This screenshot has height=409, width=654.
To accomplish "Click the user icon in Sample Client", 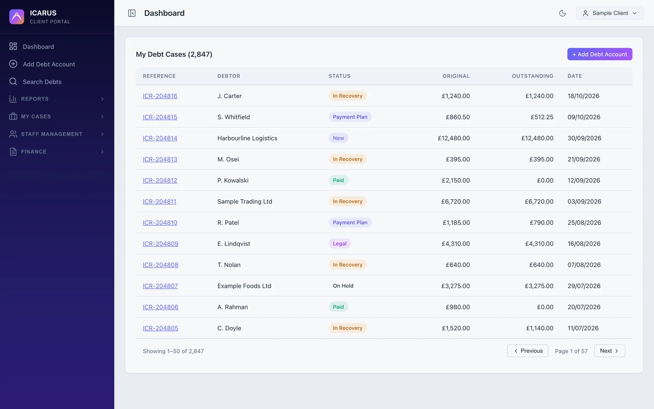I will tap(585, 13).
